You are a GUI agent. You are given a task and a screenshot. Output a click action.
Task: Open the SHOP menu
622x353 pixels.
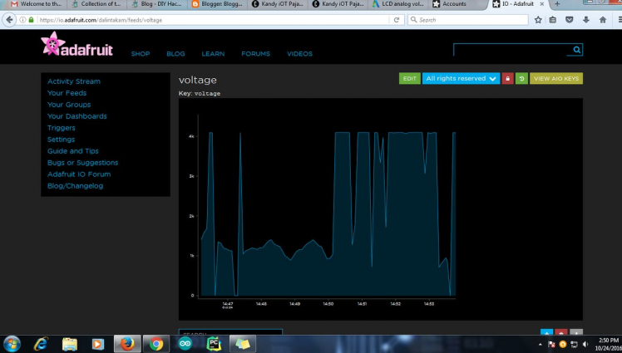[x=141, y=54]
